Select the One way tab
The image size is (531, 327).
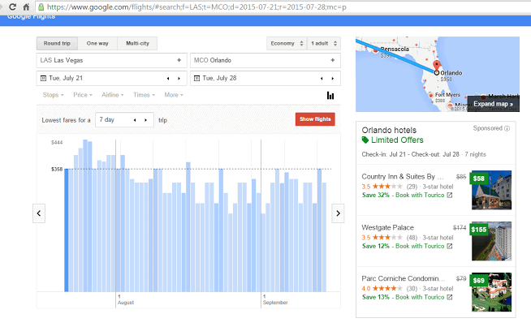click(x=97, y=43)
